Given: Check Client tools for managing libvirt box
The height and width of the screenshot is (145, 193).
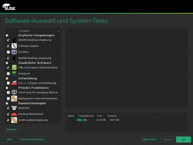Looking at the screenshot, I should coord(8,92).
